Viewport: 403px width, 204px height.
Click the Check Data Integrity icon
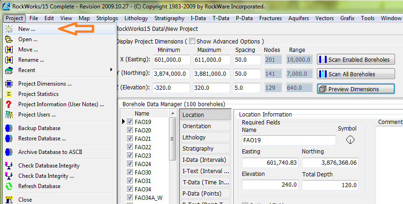(x=9, y=176)
